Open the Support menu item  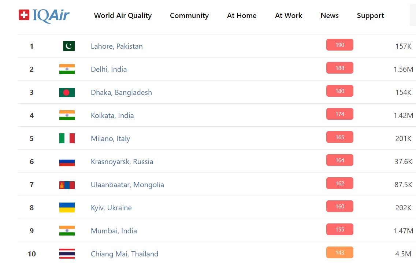click(371, 15)
